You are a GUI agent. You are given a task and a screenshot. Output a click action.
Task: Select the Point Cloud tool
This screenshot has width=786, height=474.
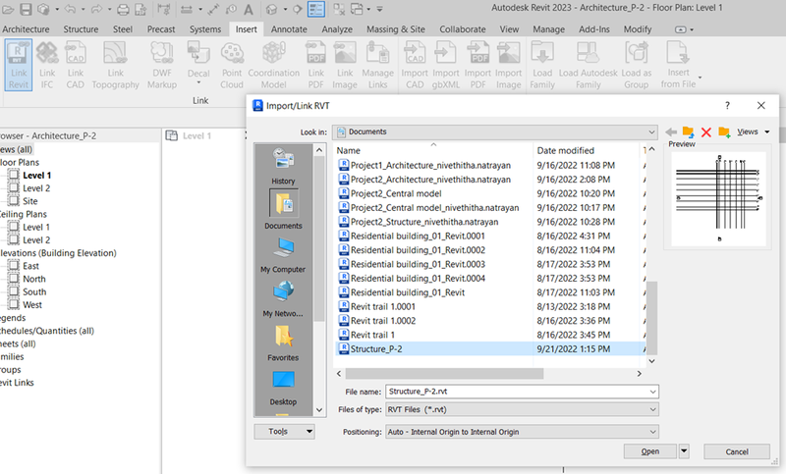232,65
